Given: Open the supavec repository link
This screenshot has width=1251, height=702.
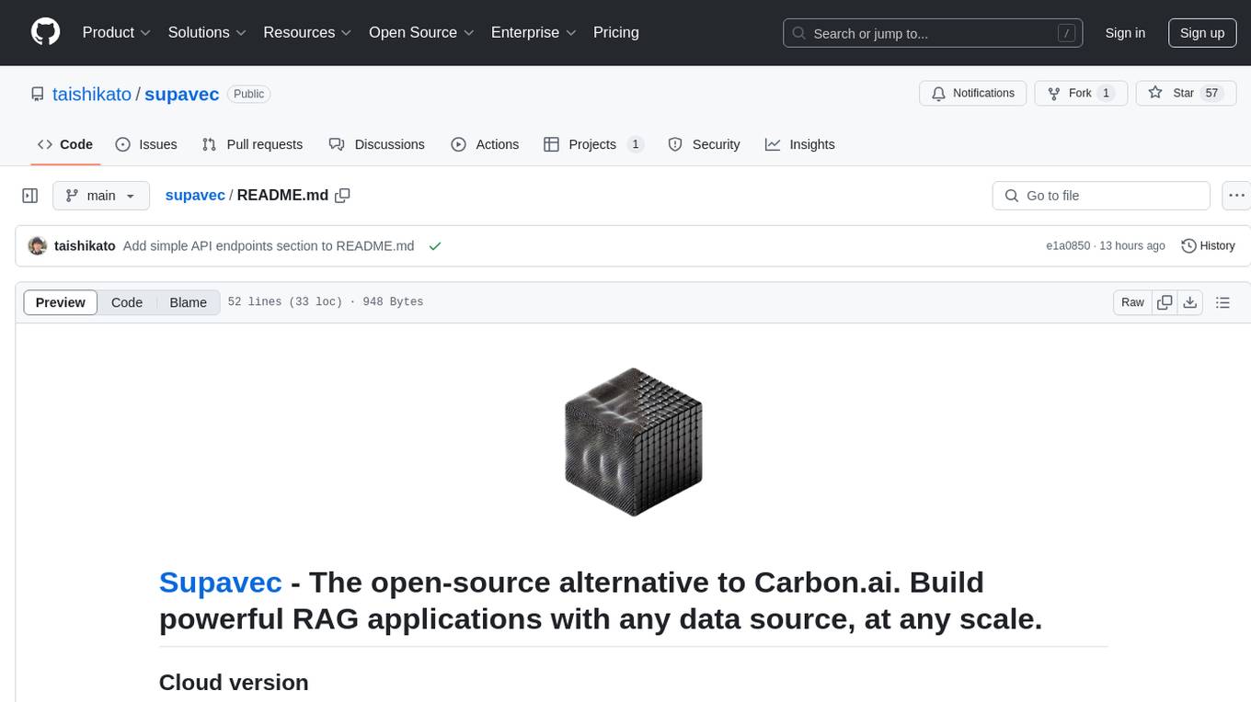Looking at the screenshot, I should click(182, 94).
